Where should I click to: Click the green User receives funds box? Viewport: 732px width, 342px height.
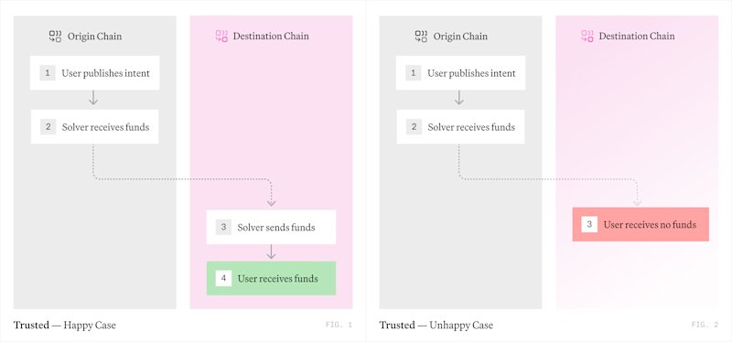(271, 279)
